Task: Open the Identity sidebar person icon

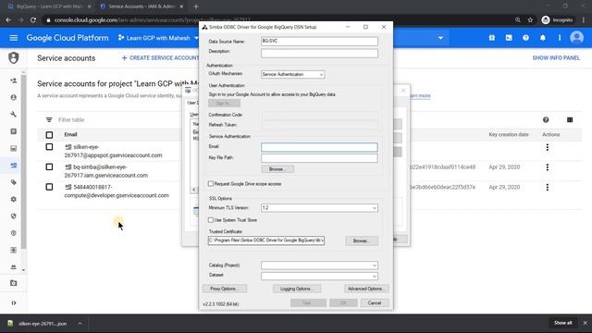Action: [x=14, y=97]
